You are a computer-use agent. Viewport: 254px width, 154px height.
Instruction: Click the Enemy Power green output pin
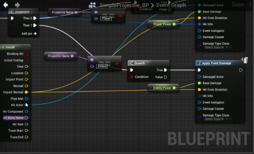point(174,88)
